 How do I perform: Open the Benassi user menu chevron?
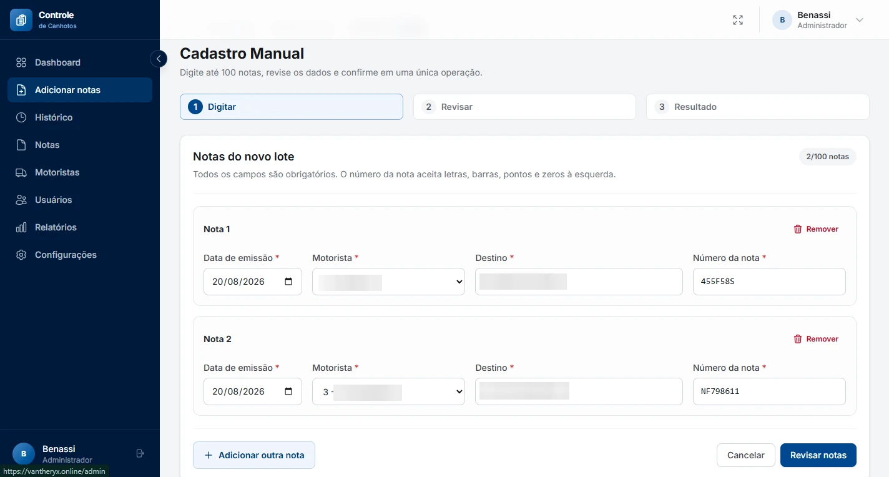coord(860,20)
